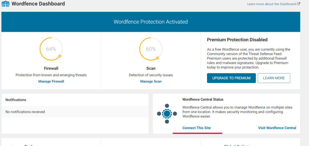Click Protection from known and emerging threats text
The width and height of the screenshot is (309, 146).
point(51,75)
